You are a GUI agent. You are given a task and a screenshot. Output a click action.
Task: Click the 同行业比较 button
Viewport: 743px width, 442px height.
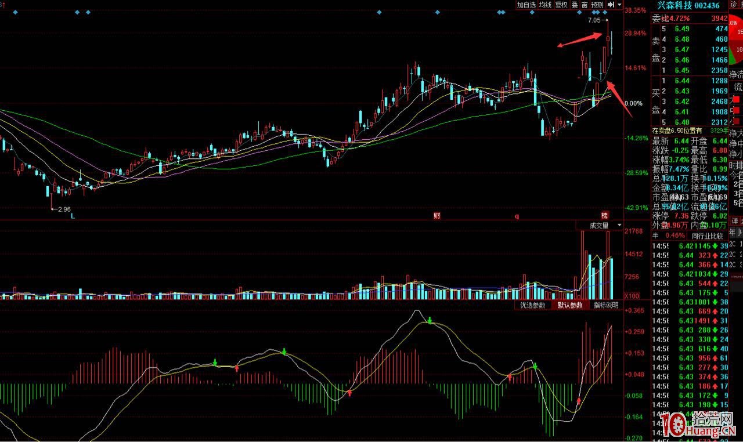point(708,236)
